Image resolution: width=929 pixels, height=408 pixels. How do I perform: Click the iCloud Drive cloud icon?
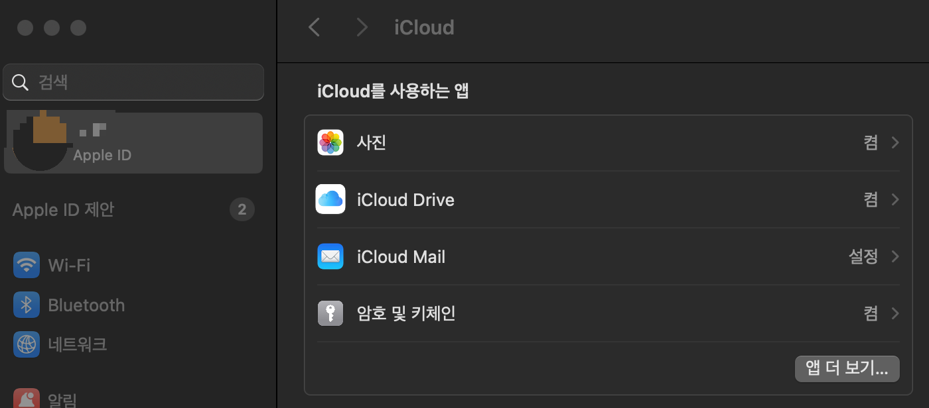click(330, 199)
